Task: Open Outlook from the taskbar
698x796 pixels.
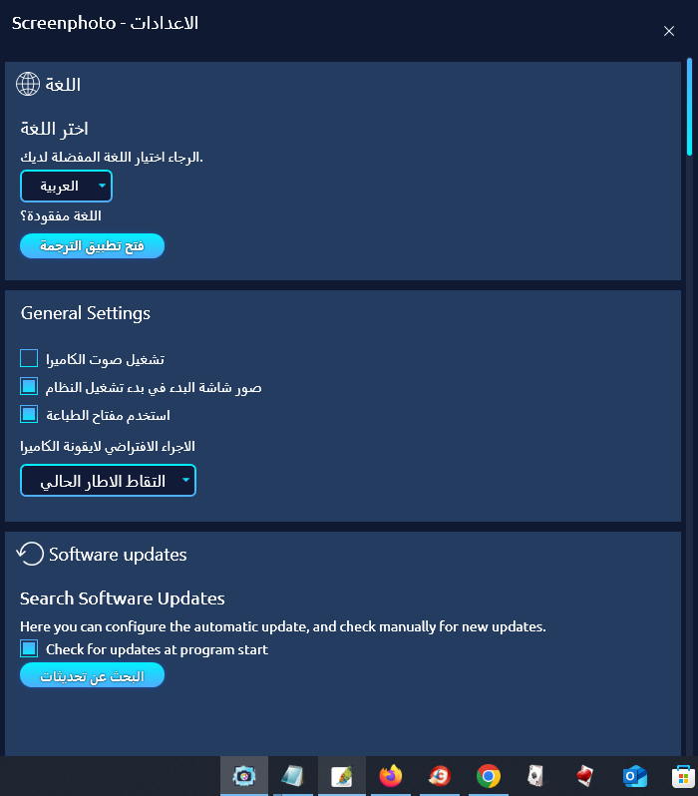Action: (x=634, y=776)
